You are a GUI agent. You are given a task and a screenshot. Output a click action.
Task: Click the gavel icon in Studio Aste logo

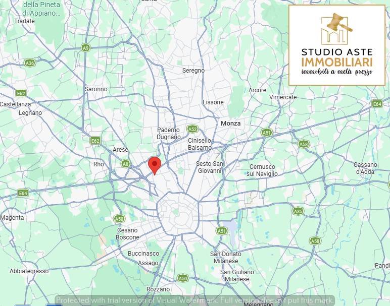click(337, 23)
